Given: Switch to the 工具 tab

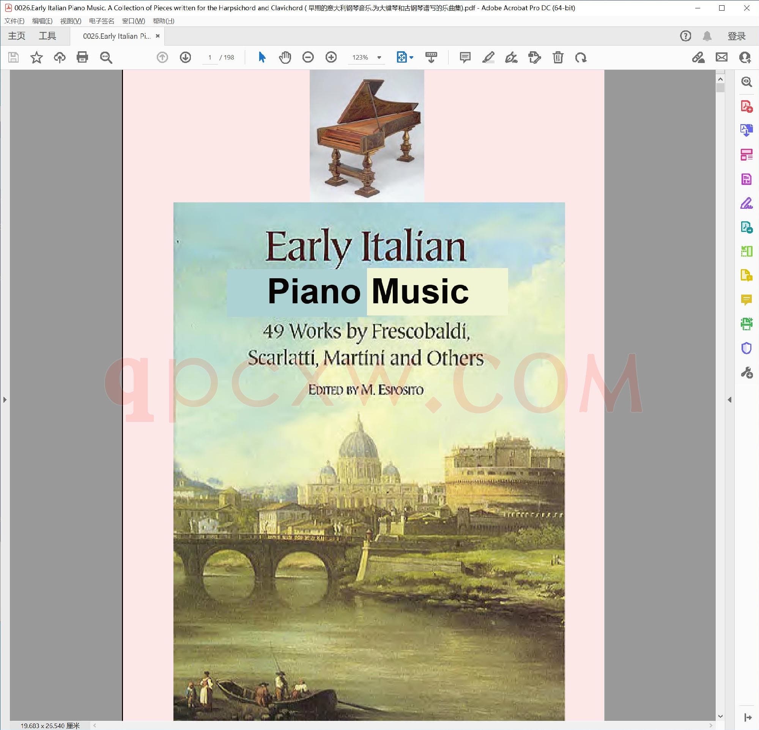Looking at the screenshot, I should coord(47,36).
